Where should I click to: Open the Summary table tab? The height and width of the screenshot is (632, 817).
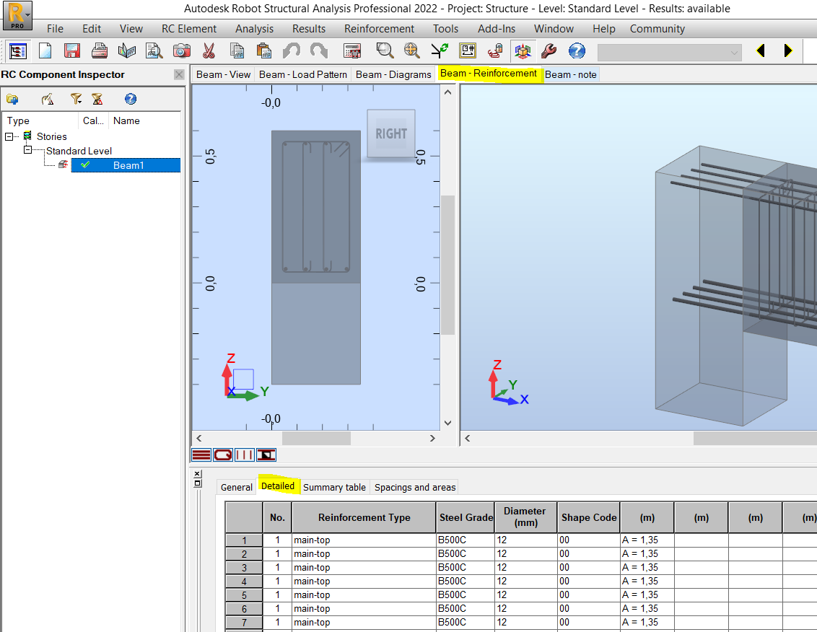click(x=334, y=487)
